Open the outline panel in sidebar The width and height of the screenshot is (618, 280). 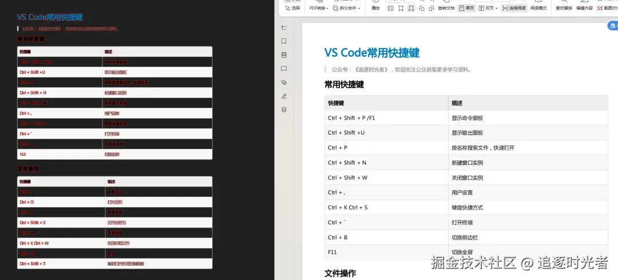click(x=284, y=27)
